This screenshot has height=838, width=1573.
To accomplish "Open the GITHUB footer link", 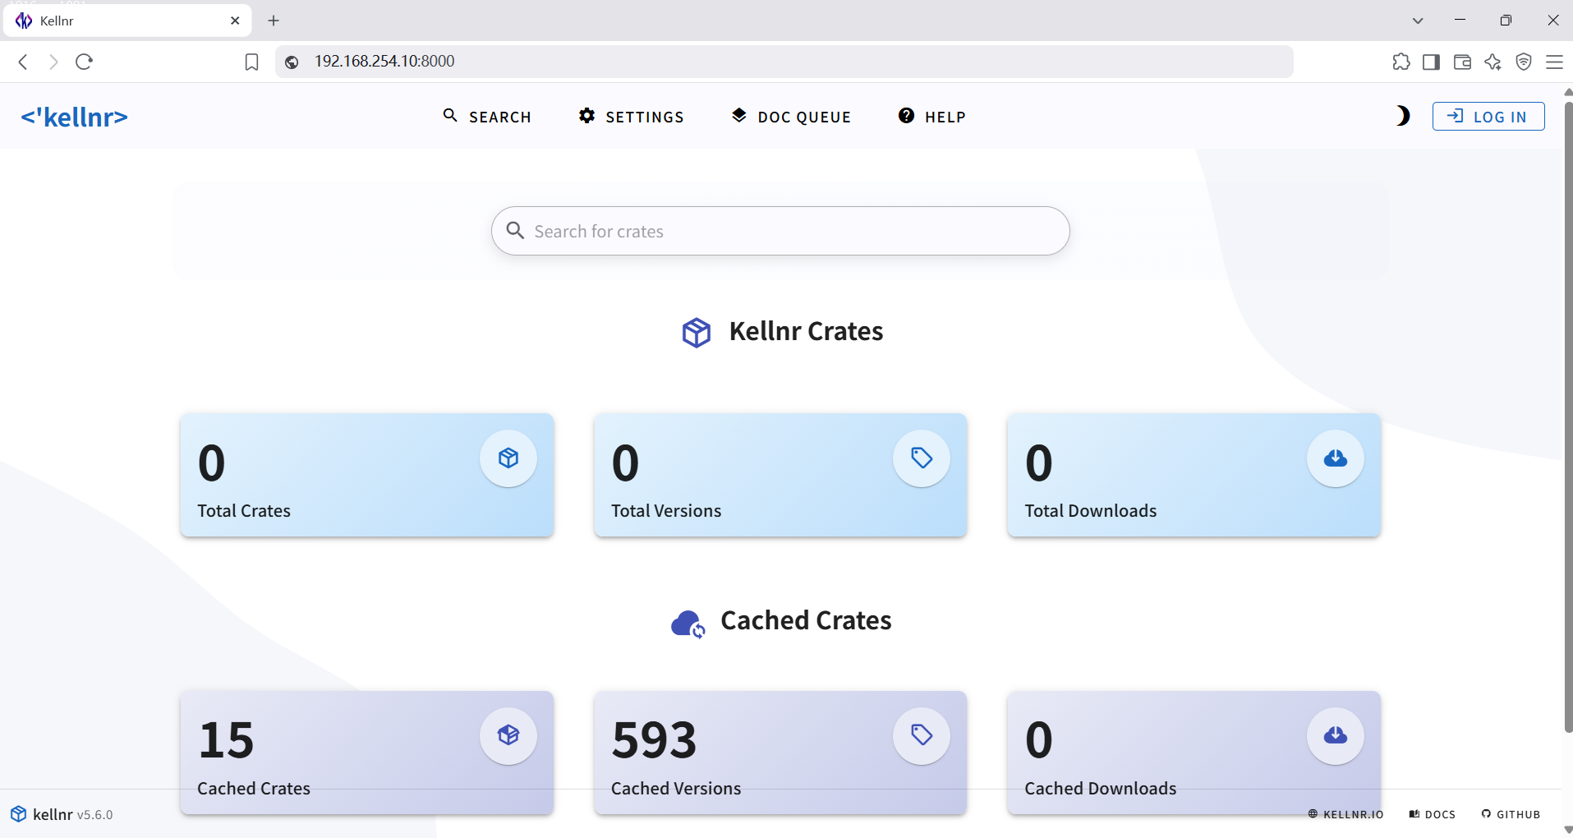I will click(x=1511, y=814).
